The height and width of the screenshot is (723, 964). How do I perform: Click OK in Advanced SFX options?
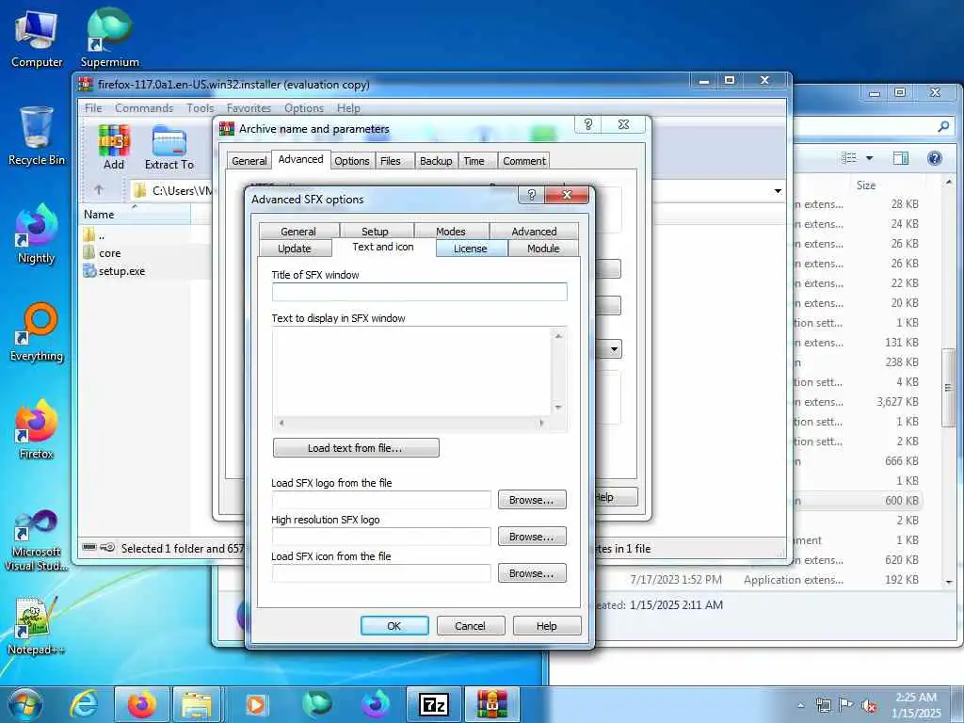click(x=394, y=626)
